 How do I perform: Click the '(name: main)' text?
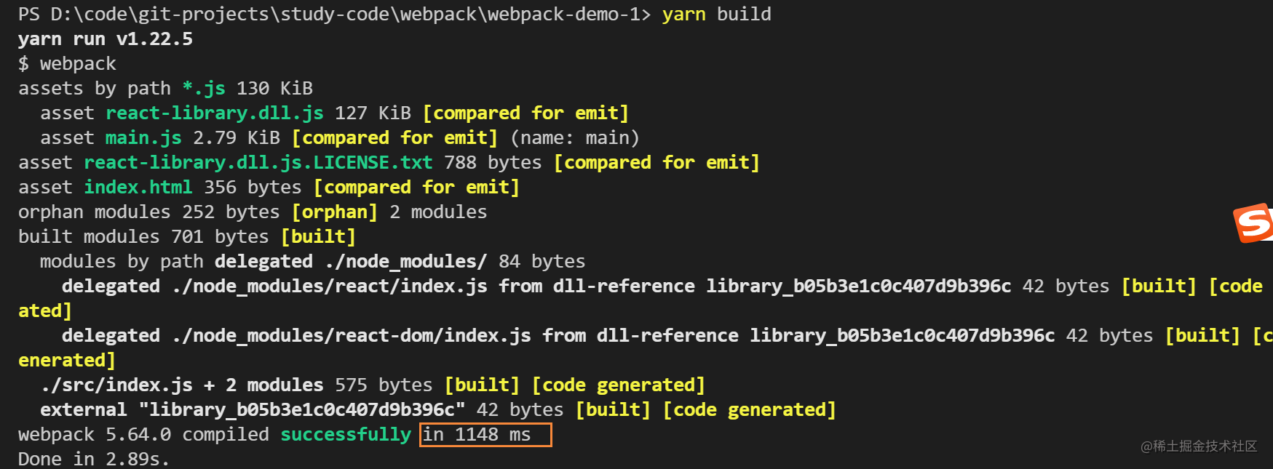(575, 138)
